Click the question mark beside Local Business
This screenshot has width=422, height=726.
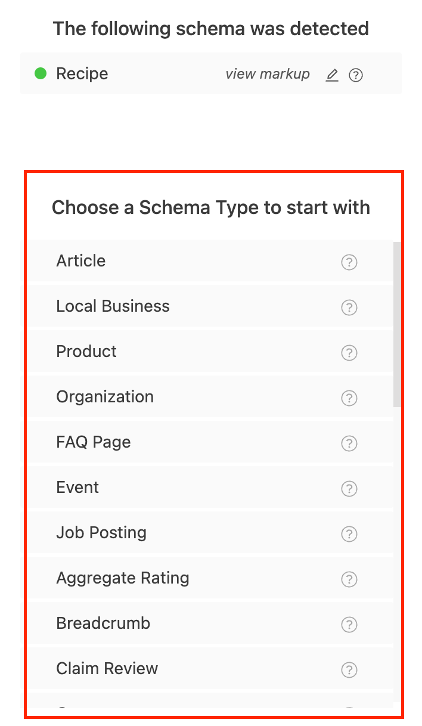pos(349,308)
